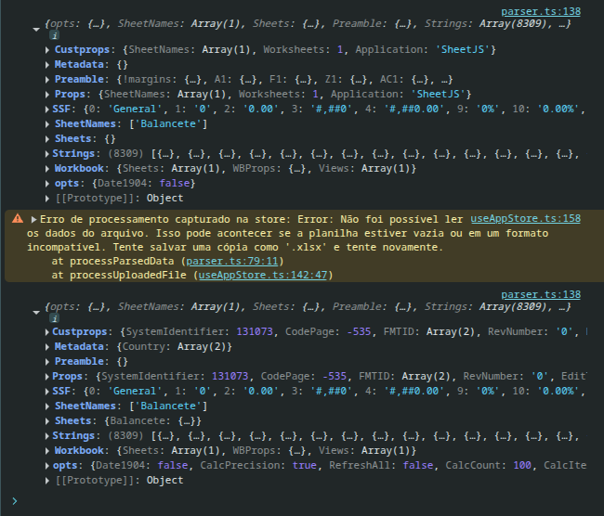Viewport: 604px width, 516px height.
Task: Open useAppStore.ts:158 source link
Action: [x=525, y=219]
